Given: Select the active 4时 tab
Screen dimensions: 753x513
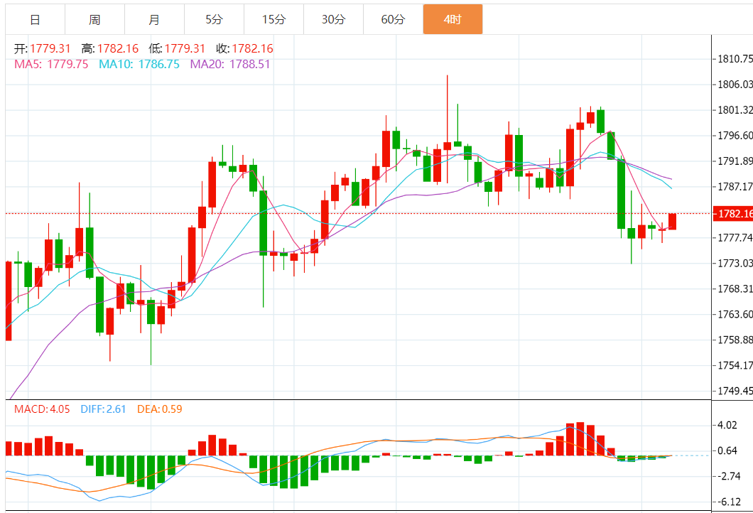Looking at the screenshot, I should point(453,20).
